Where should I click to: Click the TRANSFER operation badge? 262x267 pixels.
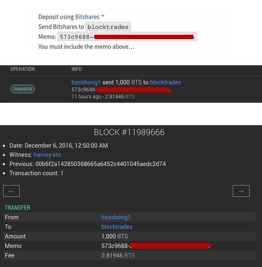(23, 89)
